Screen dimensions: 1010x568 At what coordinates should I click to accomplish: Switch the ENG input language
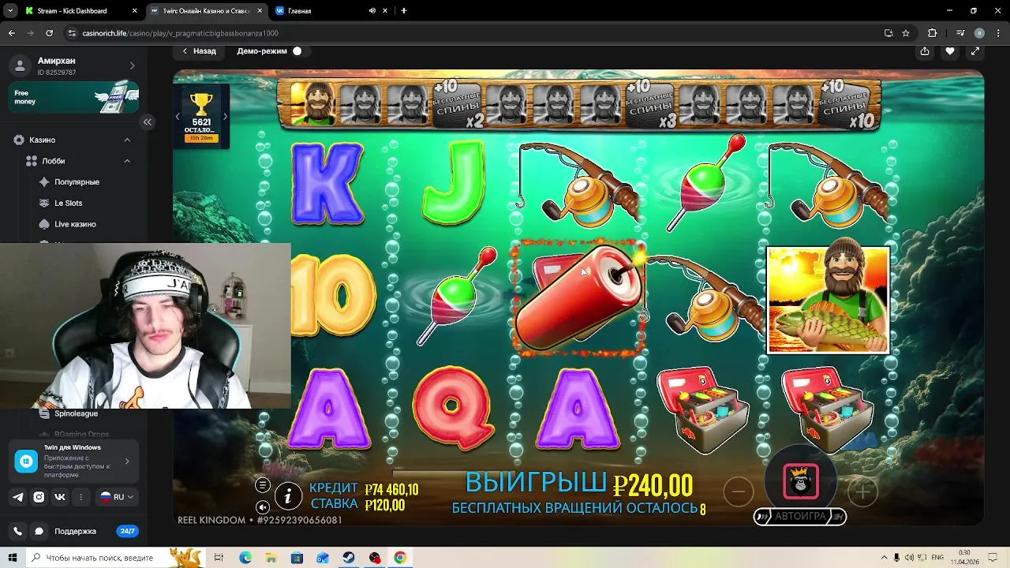click(937, 558)
